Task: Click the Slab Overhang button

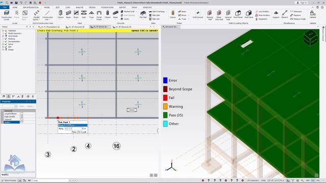Action: point(157,12)
